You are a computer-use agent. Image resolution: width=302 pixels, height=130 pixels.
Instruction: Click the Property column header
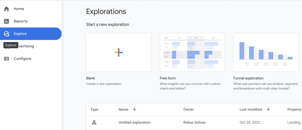(294, 109)
